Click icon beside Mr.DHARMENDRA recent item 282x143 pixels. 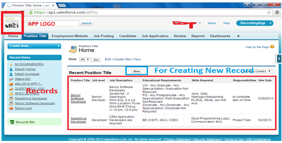(x=11, y=64)
